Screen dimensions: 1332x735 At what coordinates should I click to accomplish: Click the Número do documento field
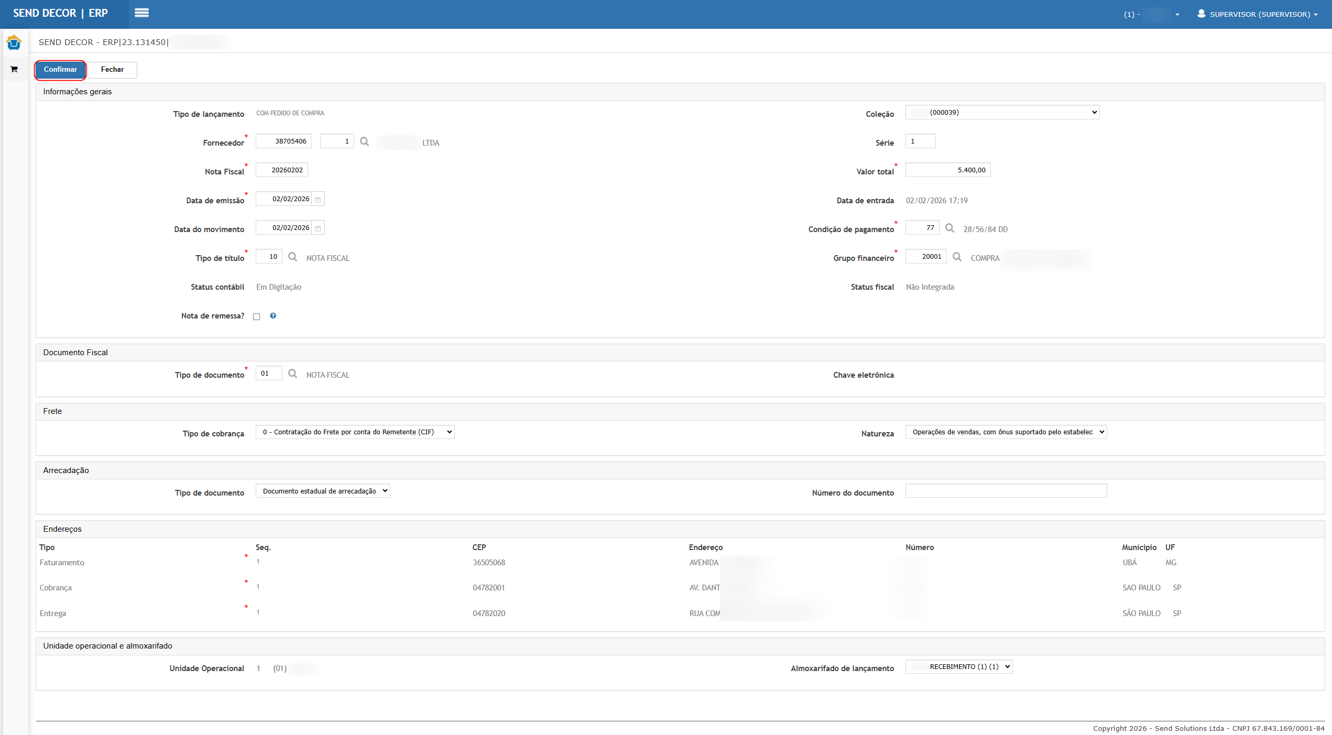pyautogui.click(x=1006, y=491)
